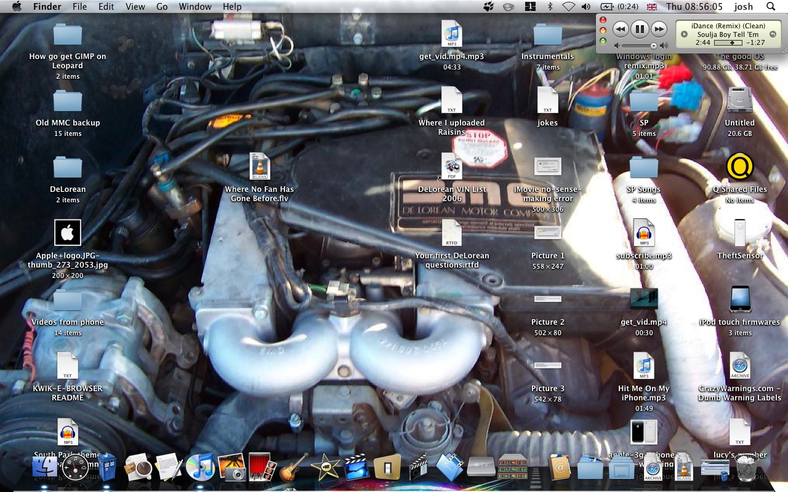
Task: Select Where No Fan Has Gone Before.flv
Action: pyautogui.click(x=259, y=167)
